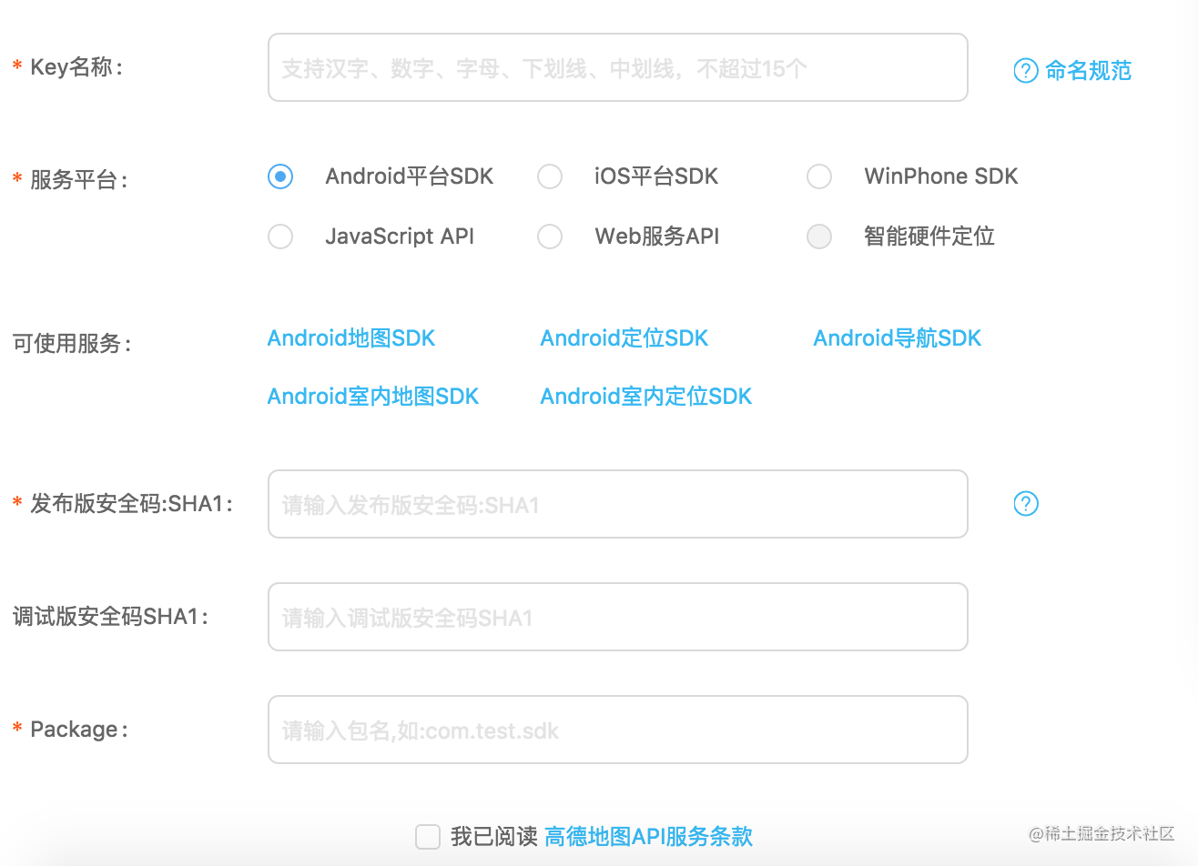Choose Web服务API platform option

coord(550,237)
